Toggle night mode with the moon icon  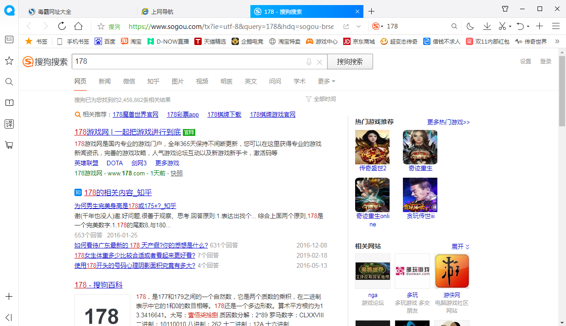[x=470, y=26]
